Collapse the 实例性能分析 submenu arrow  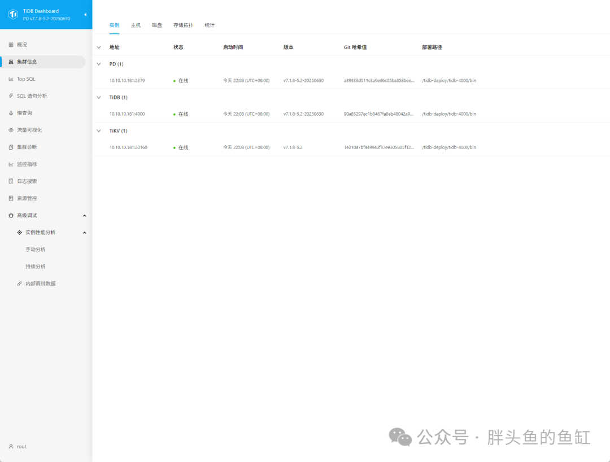[84, 233]
